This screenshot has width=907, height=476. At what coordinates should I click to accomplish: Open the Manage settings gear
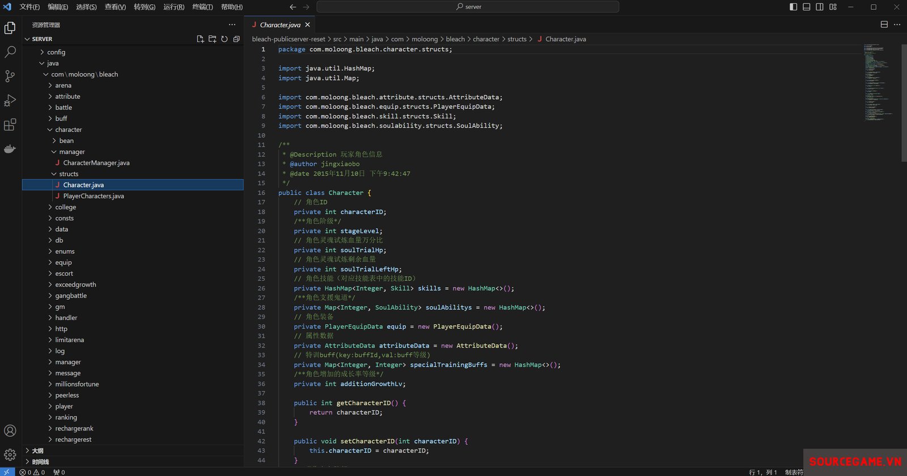click(10, 454)
